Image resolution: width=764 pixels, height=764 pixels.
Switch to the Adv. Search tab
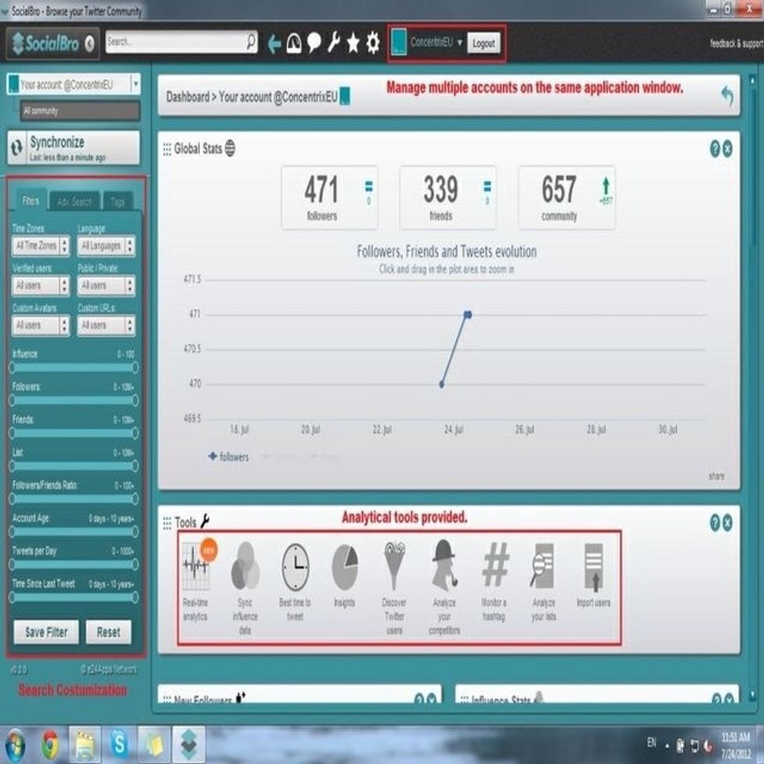click(75, 202)
